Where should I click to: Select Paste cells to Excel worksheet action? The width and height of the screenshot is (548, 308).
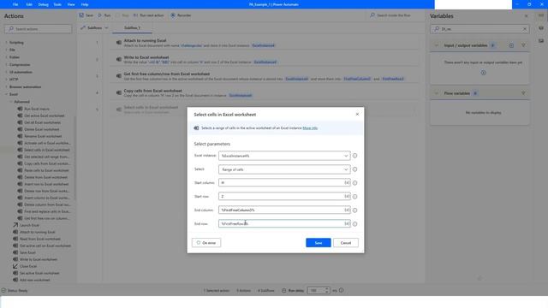[46, 170]
